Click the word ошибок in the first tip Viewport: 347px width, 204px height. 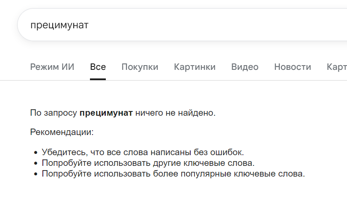(227, 152)
